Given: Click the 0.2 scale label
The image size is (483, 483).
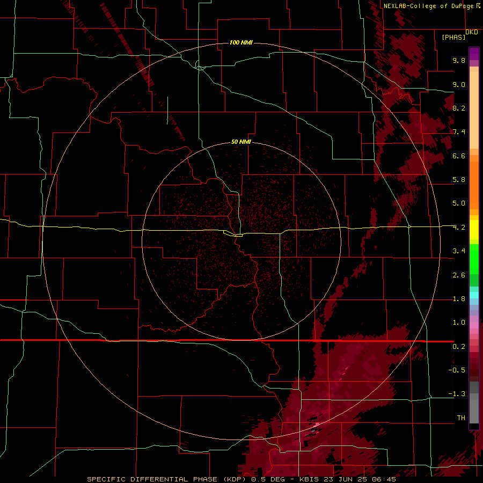Looking at the screenshot, I should click(459, 347).
